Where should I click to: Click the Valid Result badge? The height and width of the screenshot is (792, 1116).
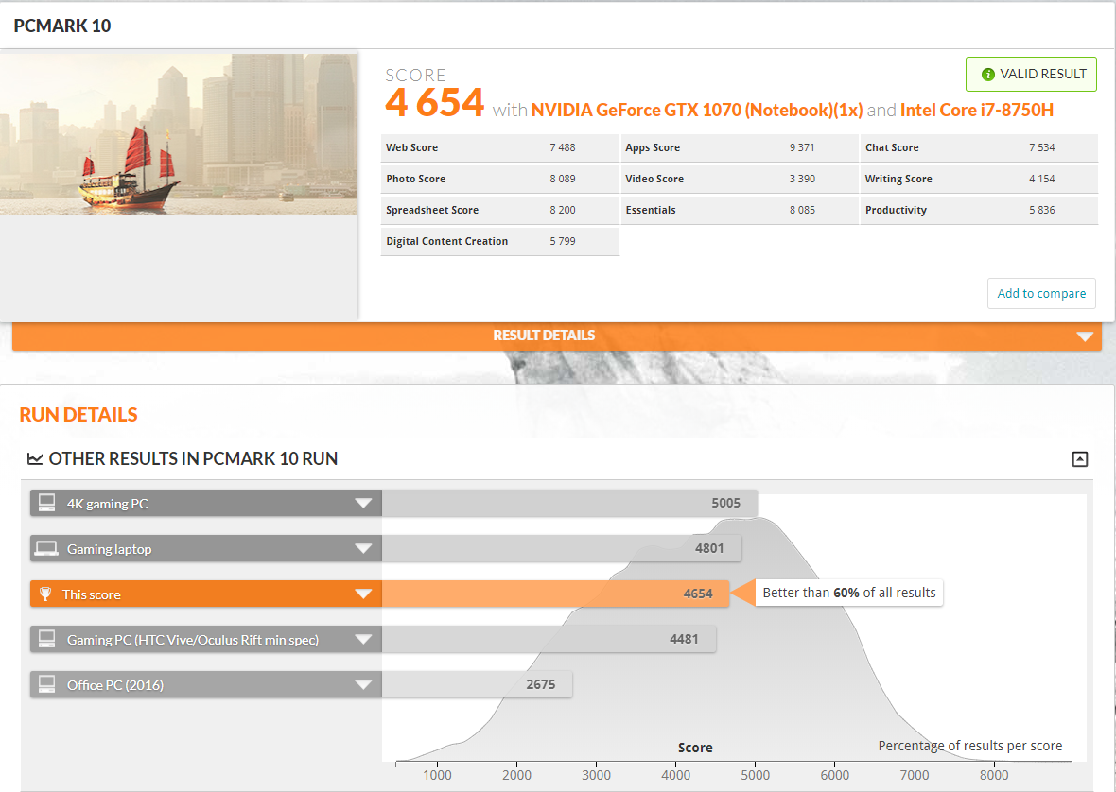click(1031, 74)
